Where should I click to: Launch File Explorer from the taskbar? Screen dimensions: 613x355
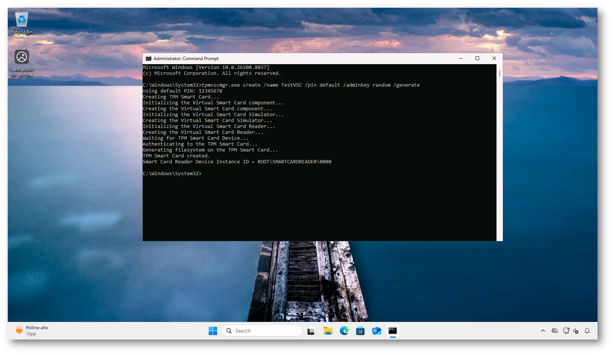pyautogui.click(x=328, y=331)
